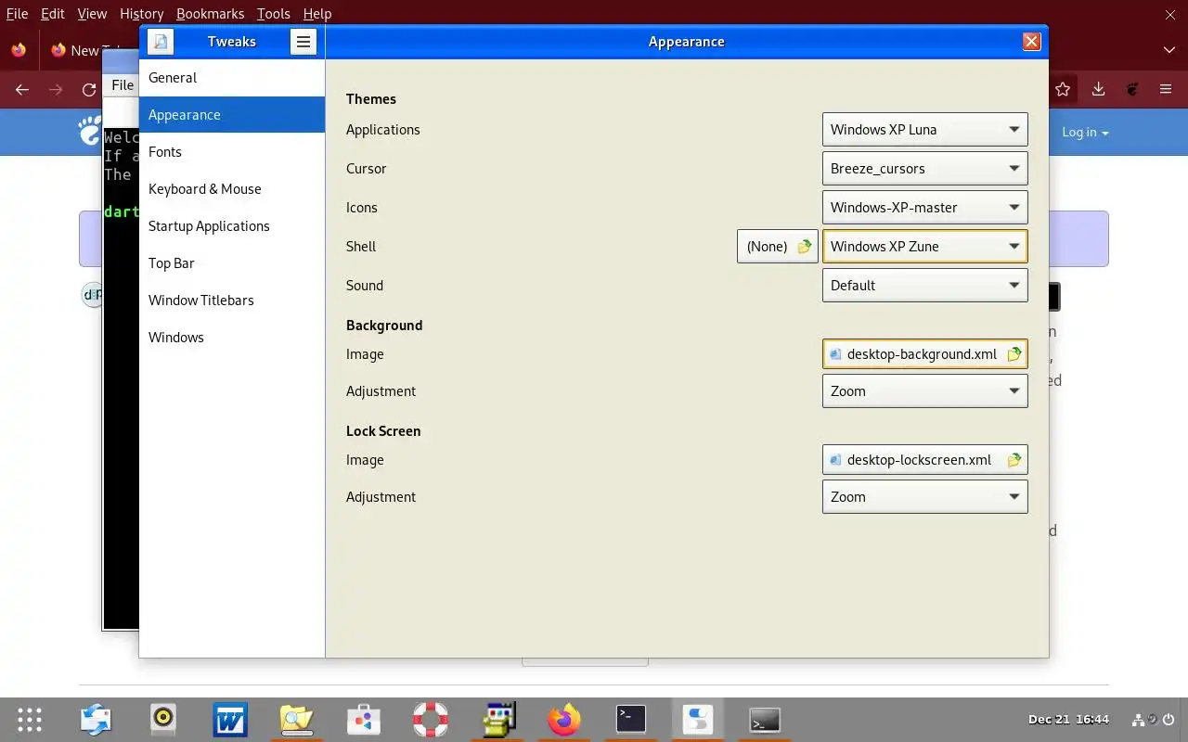Image resolution: width=1188 pixels, height=742 pixels.
Task: Close the Tweaks Appearance window
Action: point(1031,42)
